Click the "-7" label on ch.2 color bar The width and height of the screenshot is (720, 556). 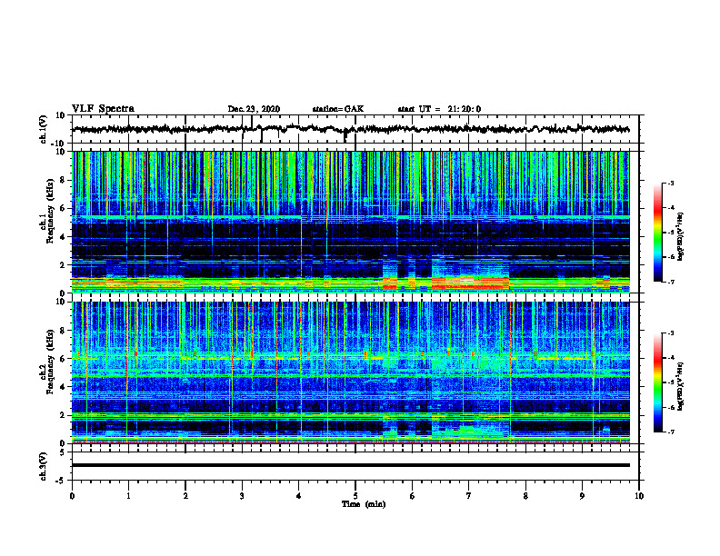(670, 432)
